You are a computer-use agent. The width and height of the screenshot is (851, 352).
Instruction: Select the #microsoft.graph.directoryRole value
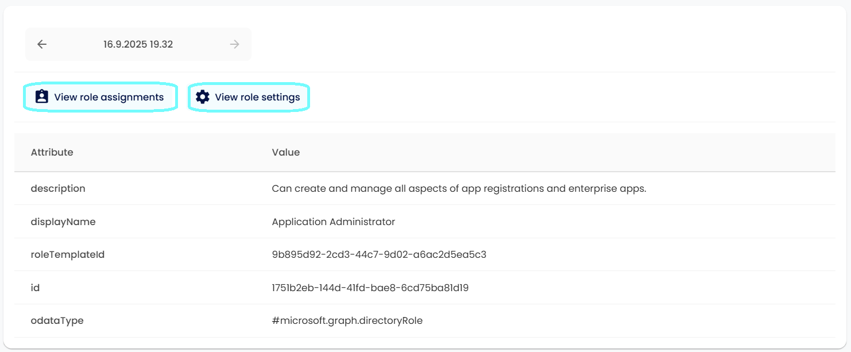point(347,320)
